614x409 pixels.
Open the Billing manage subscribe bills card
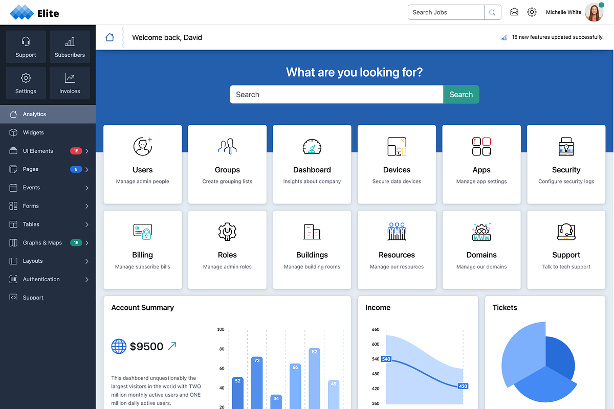pyautogui.click(x=142, y=249)
